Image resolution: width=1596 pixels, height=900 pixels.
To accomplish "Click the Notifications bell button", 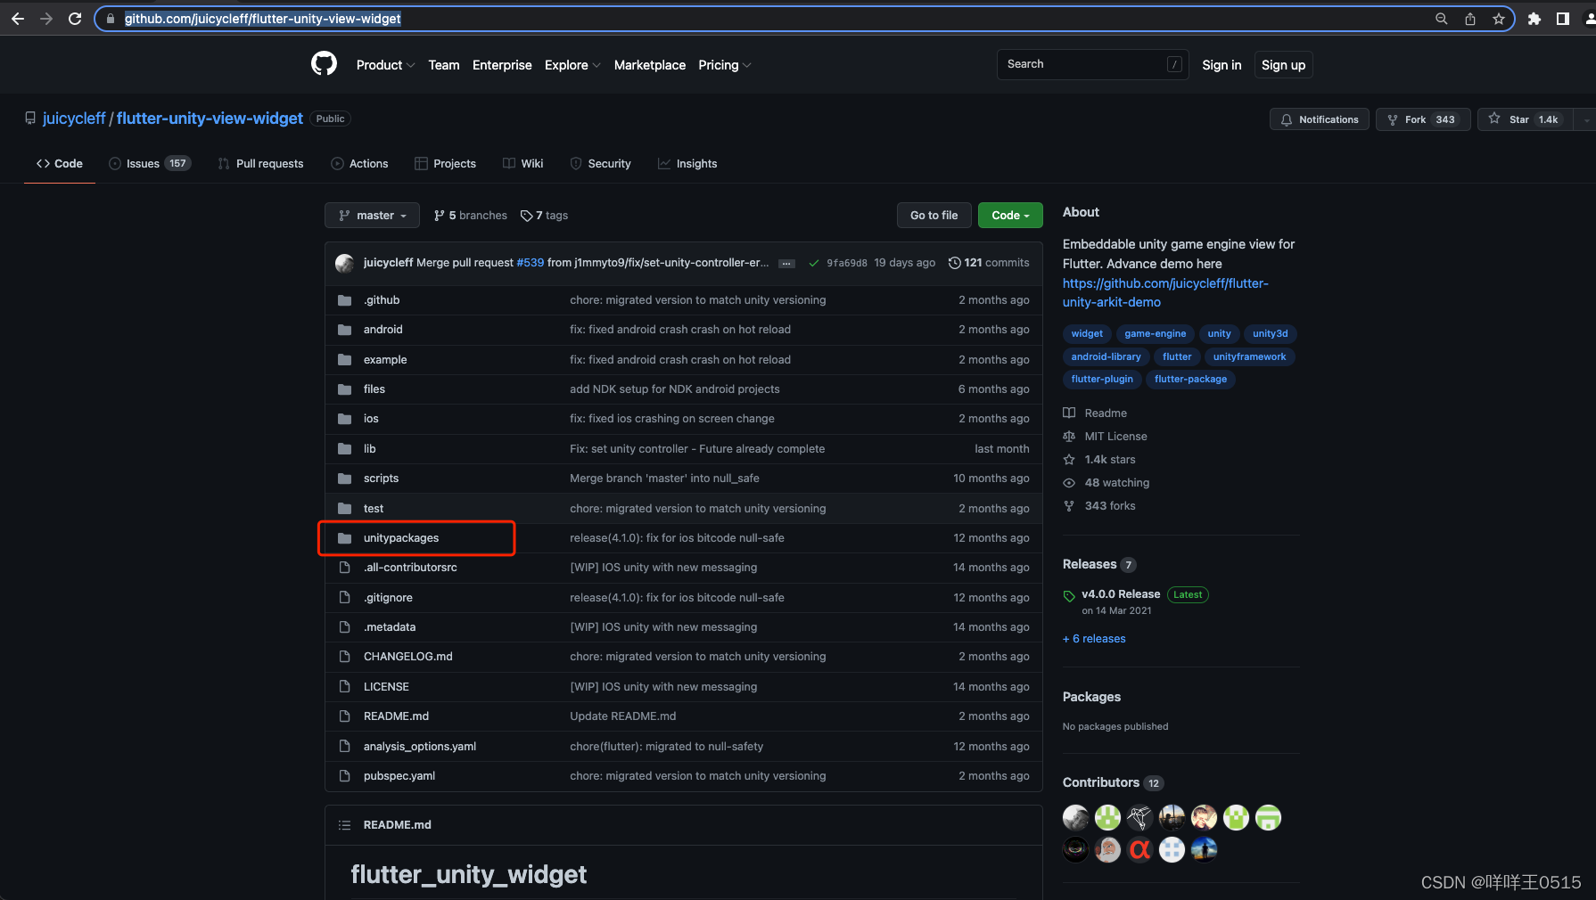I will pos(1320,119).
